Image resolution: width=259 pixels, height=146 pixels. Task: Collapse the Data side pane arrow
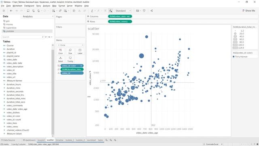click(53, 16)
